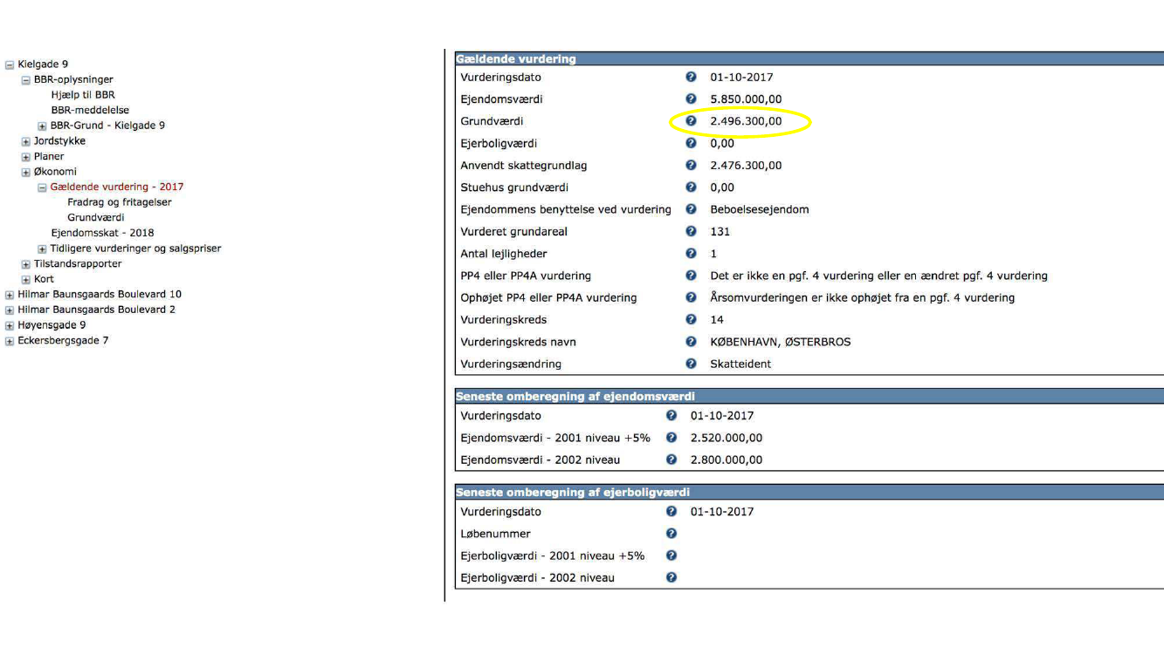Collapse the Kielgade 9 tree node
The height and width of the screenshot is (654, 1164).
tap(10, 65)
